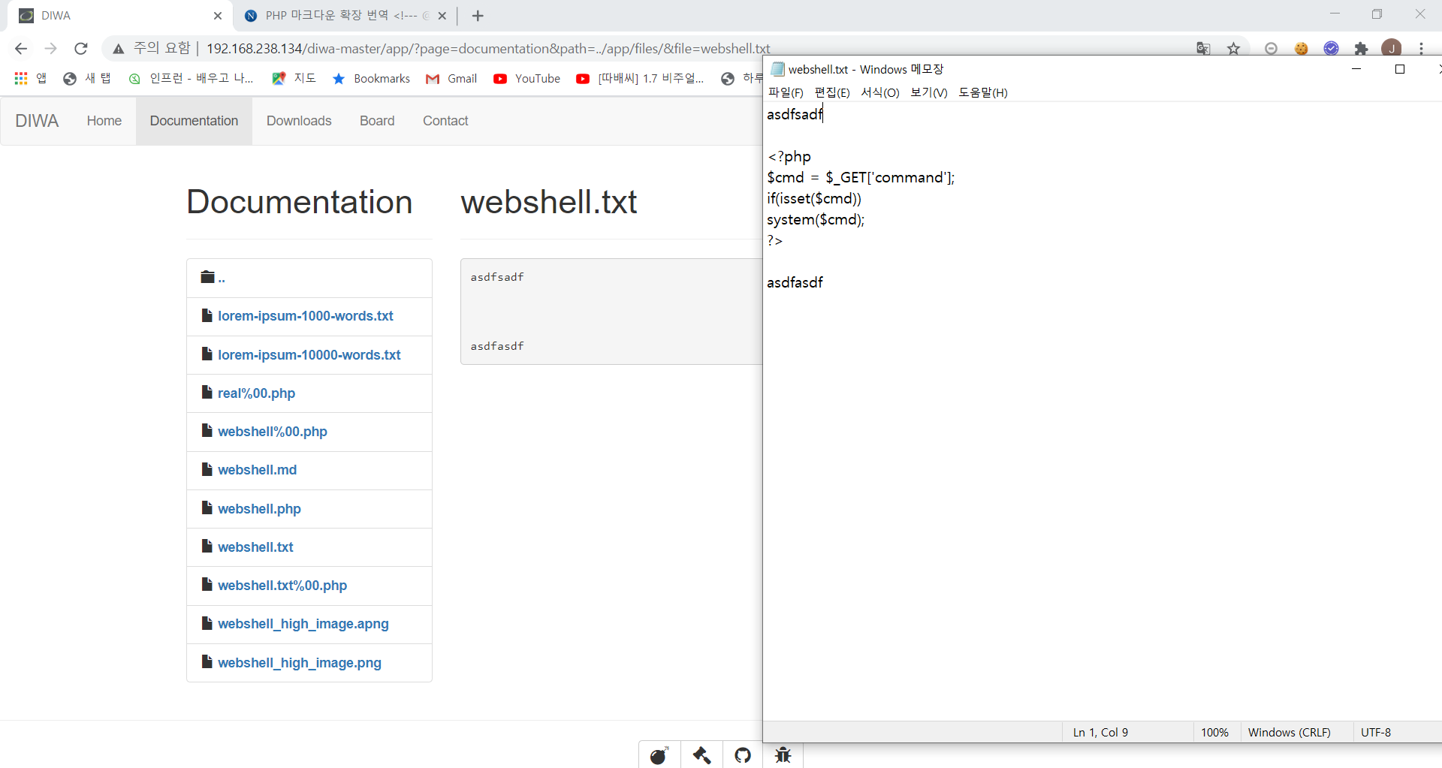Image resolution: width=1442 pixels, height=768 pixels.
Task: Open lorem-ipsum-1000-words.txt
Action: [x=306, y=316]
